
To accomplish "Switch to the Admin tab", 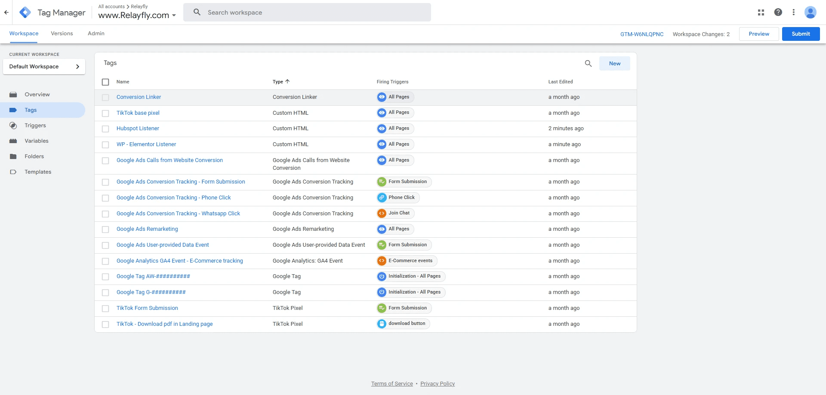I will point(96,34).
